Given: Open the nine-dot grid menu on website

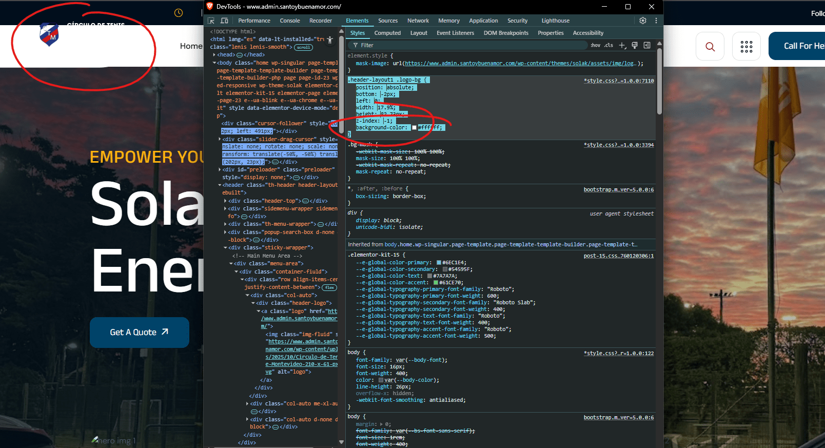Looking at the screenshot, I should coord(747,47).
